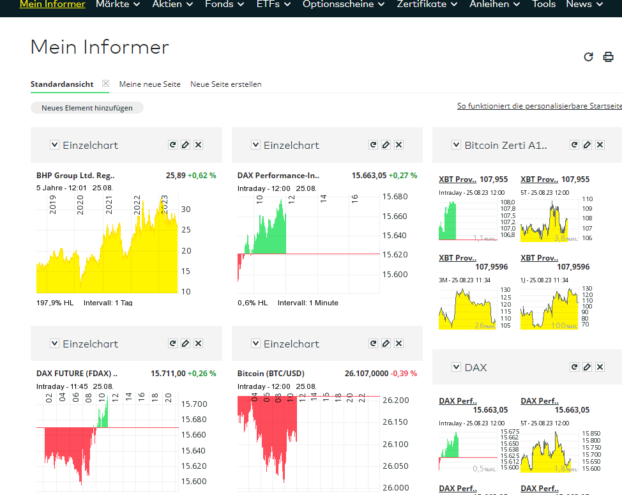Close the Standardansicht tab with X
622x495 pixels.
pos(106,84)
